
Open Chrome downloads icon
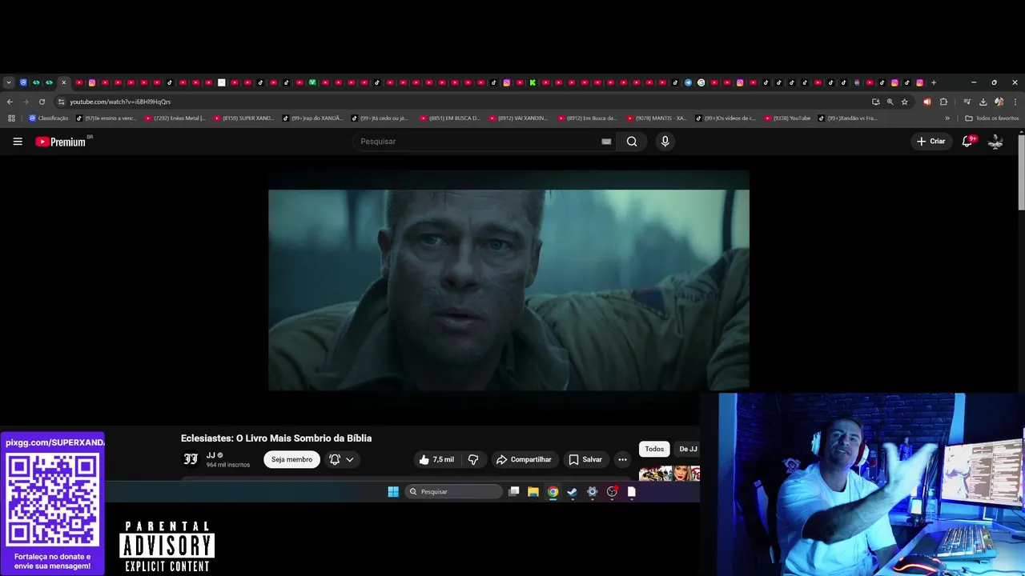[983, 102]
